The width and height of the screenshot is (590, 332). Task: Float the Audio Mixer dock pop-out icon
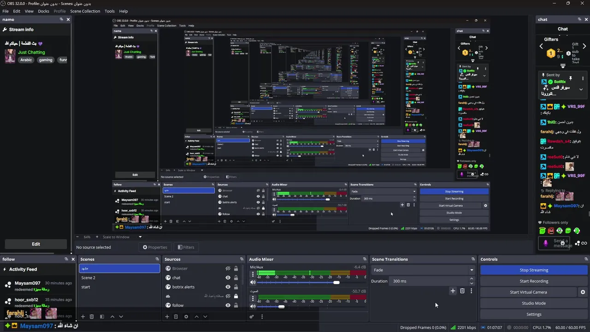pos(365,259)
